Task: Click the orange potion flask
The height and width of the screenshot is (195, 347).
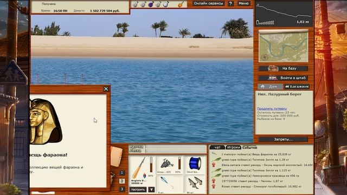Action: coord(181,4)
